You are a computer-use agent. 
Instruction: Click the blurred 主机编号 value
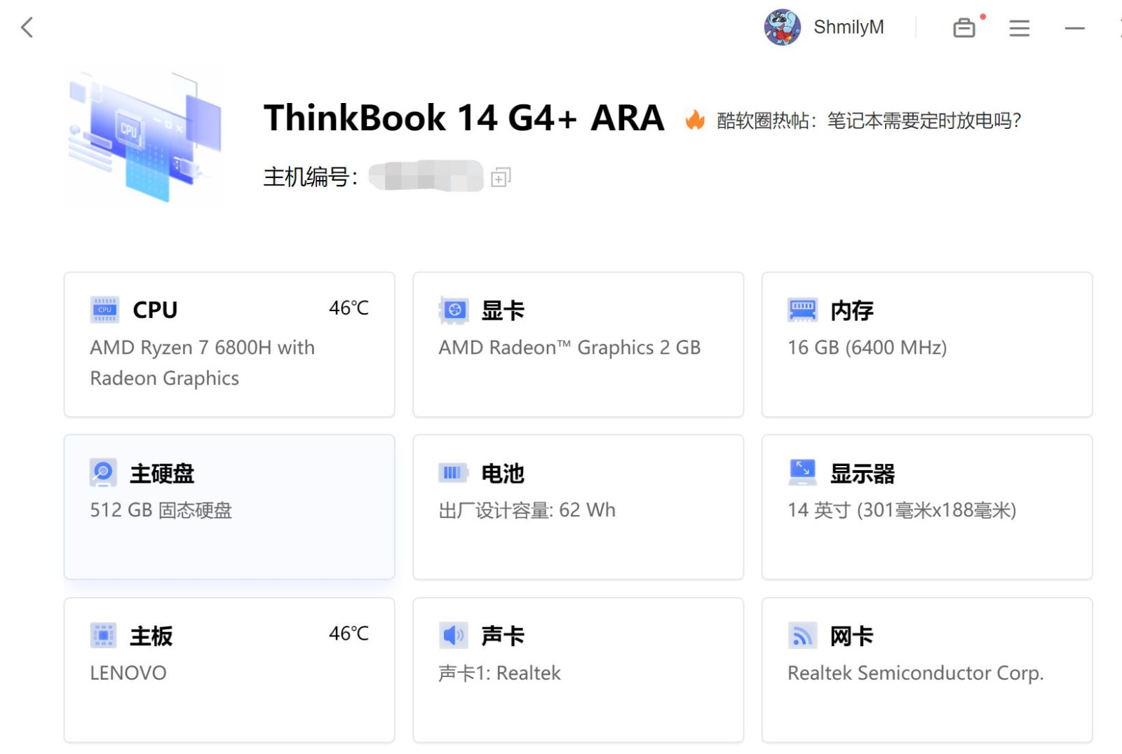pos(426,176)
